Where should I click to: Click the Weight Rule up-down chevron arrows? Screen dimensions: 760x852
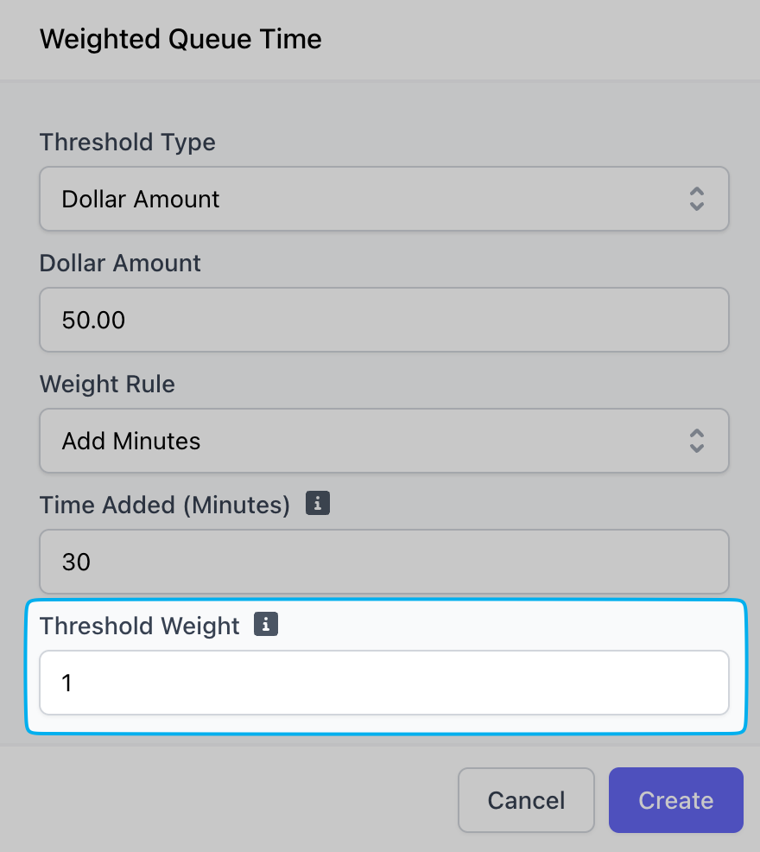point(697,441)
